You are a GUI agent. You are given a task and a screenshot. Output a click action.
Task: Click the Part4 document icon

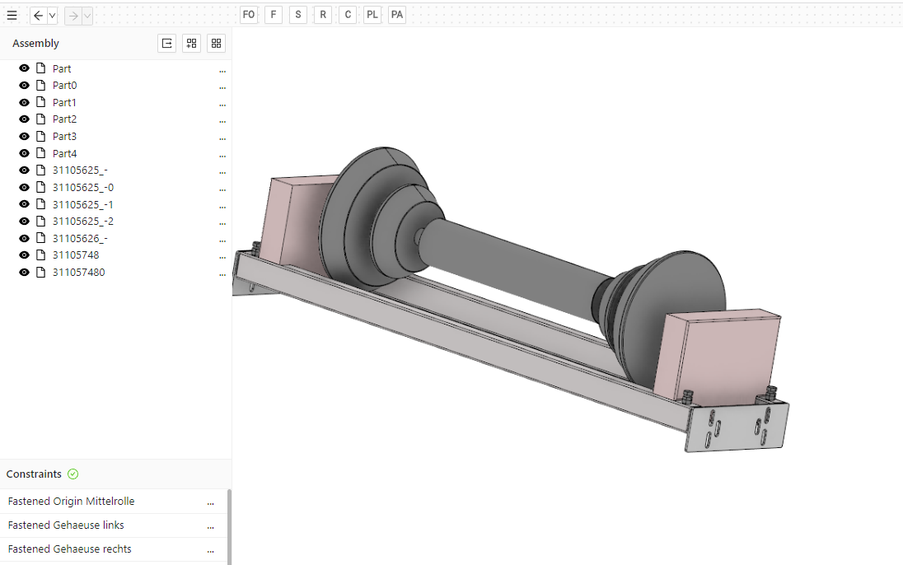(x=41, y=153)
